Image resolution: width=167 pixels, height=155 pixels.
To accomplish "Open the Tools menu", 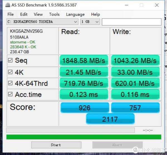I will click(54, 14).
